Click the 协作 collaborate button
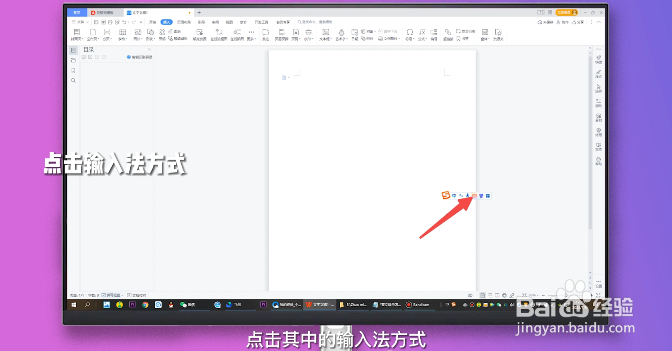The height and width of the screenshot is (351, 672). pyautogui.click(x=562, y=22)
